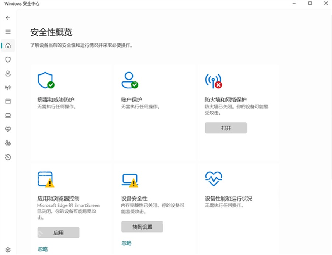Click the 启用 button for SmartScreen

58,233
